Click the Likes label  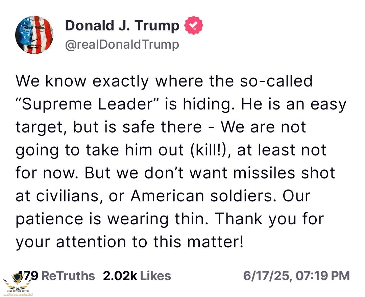click(155, 276)
